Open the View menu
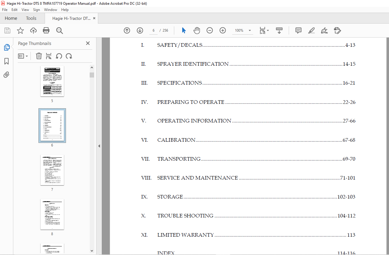This screenshot has height=255, width=389. tap(25, 10)
